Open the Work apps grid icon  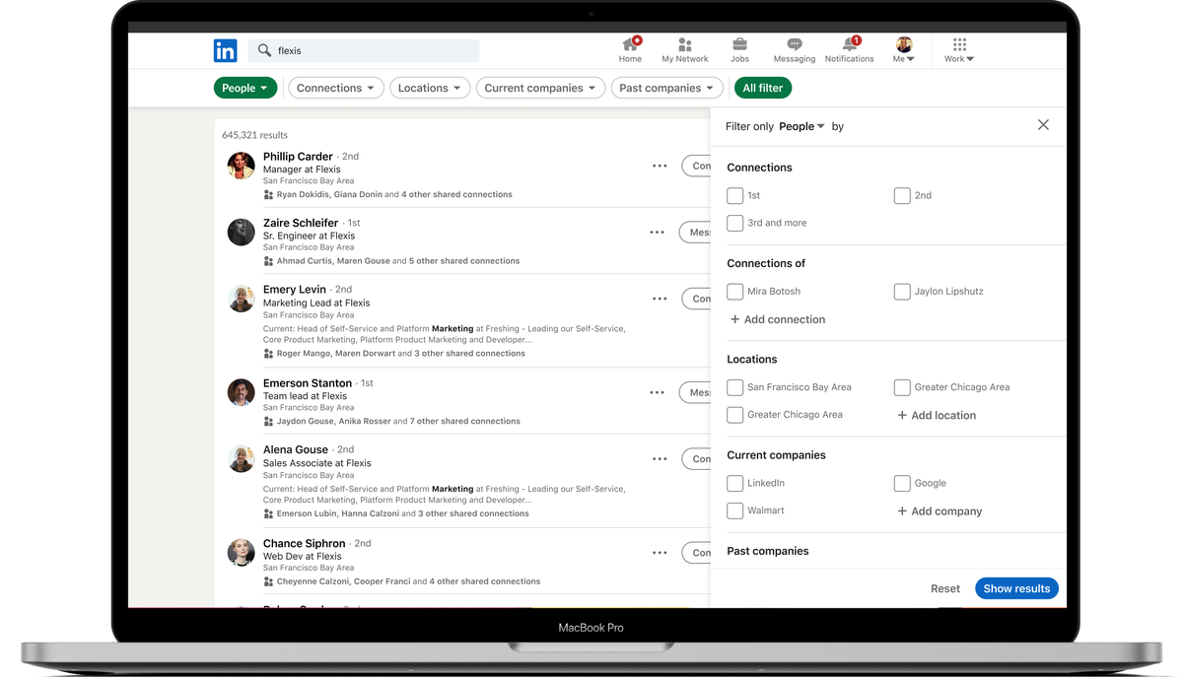(959, 44)
